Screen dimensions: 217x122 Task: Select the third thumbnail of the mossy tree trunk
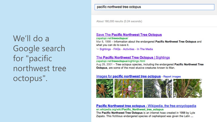tap(158, 88)
